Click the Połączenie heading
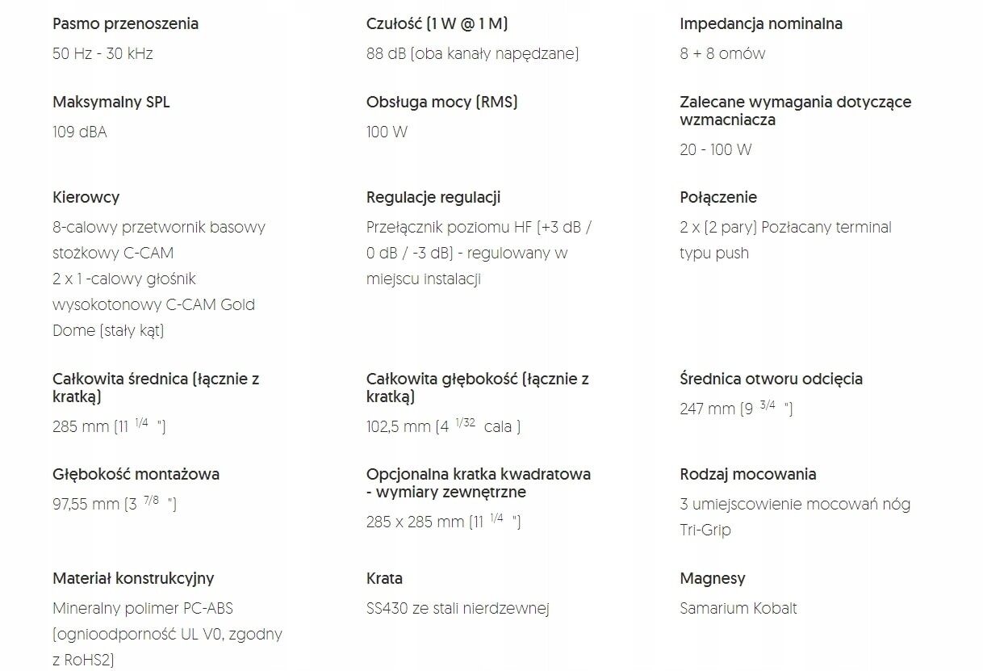Image resolution: width=983 pixels, height=671 pixels. pyautogui.click(x=718, y=197)
